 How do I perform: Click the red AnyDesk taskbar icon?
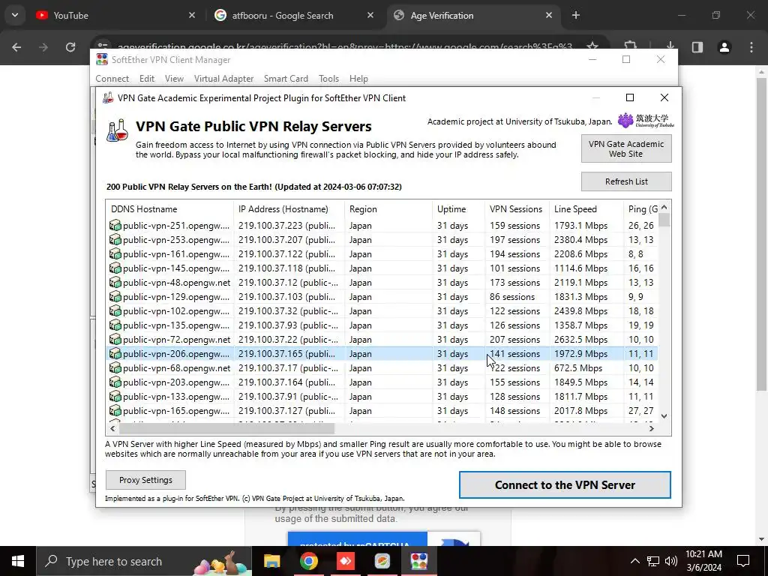346,561
